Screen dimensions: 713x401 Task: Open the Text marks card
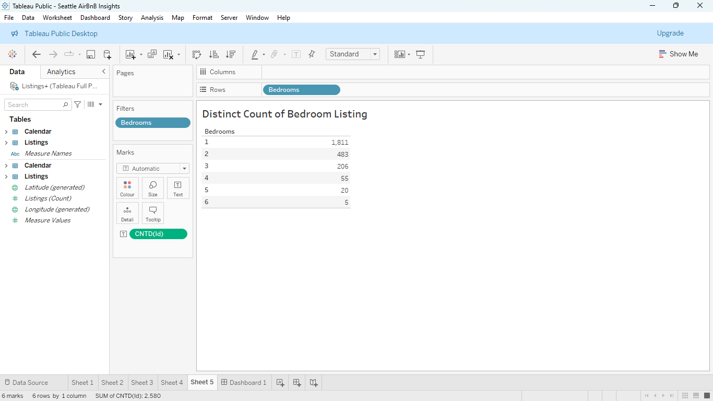[178, 188]
